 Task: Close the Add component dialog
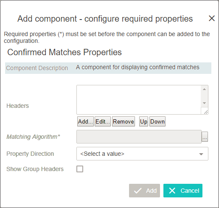coord(212,18)
